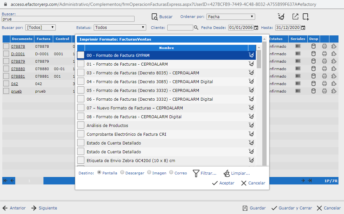
Task: Click broom icon for 07 – Nuevo Formato de Facturas
Action: pyautogui.click(x=251, y=107)
